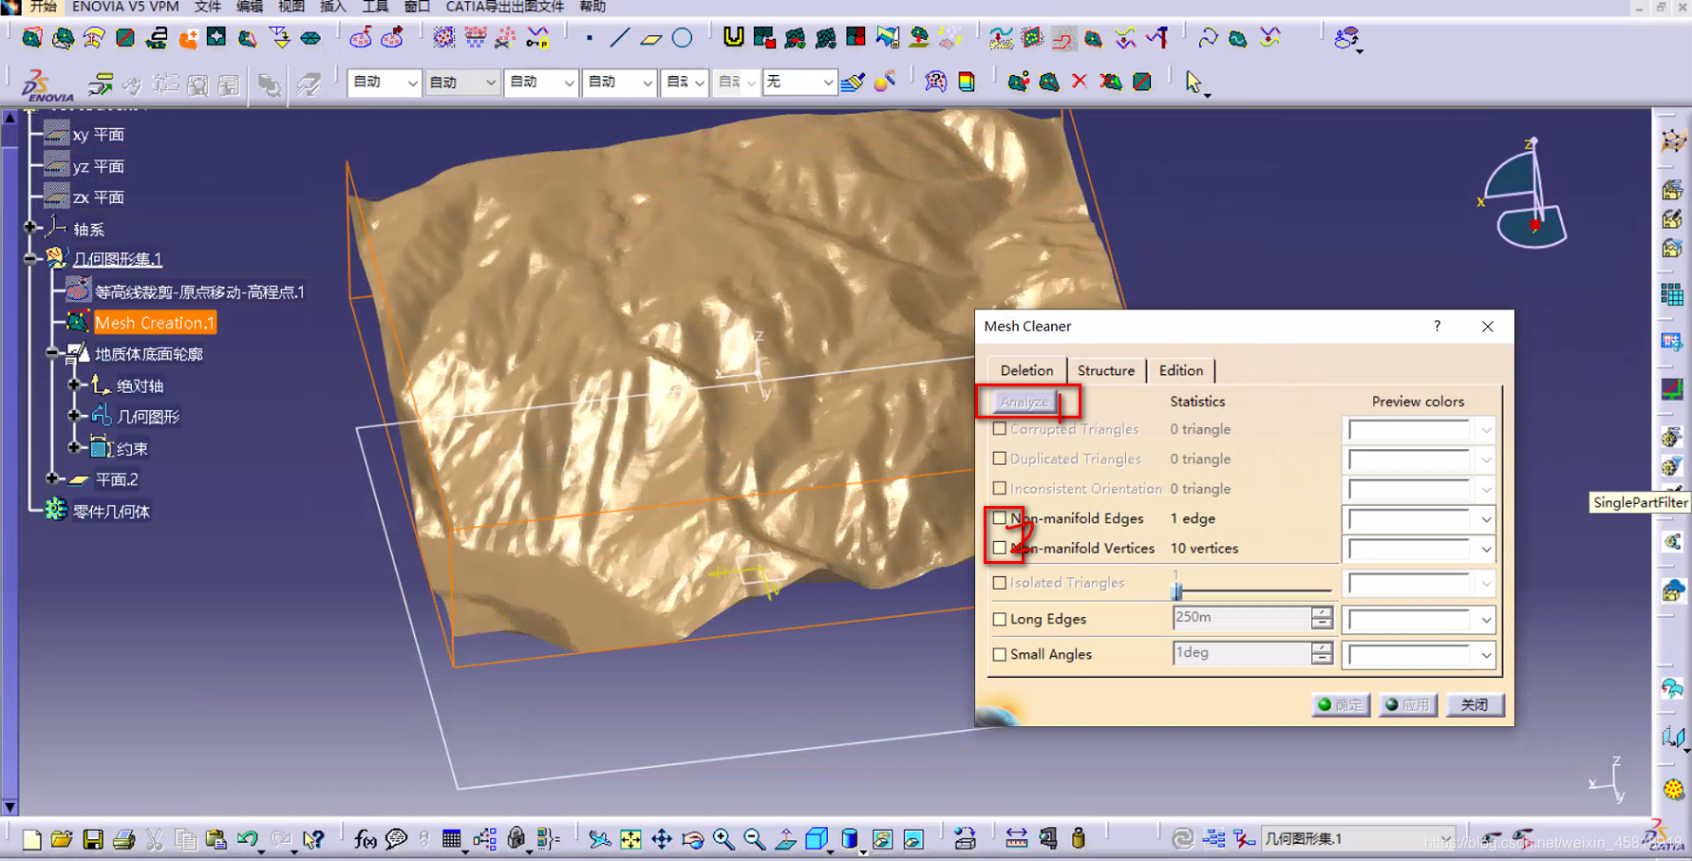
Task: Select the Line tool in top toolbar
Action: point(619,38)
